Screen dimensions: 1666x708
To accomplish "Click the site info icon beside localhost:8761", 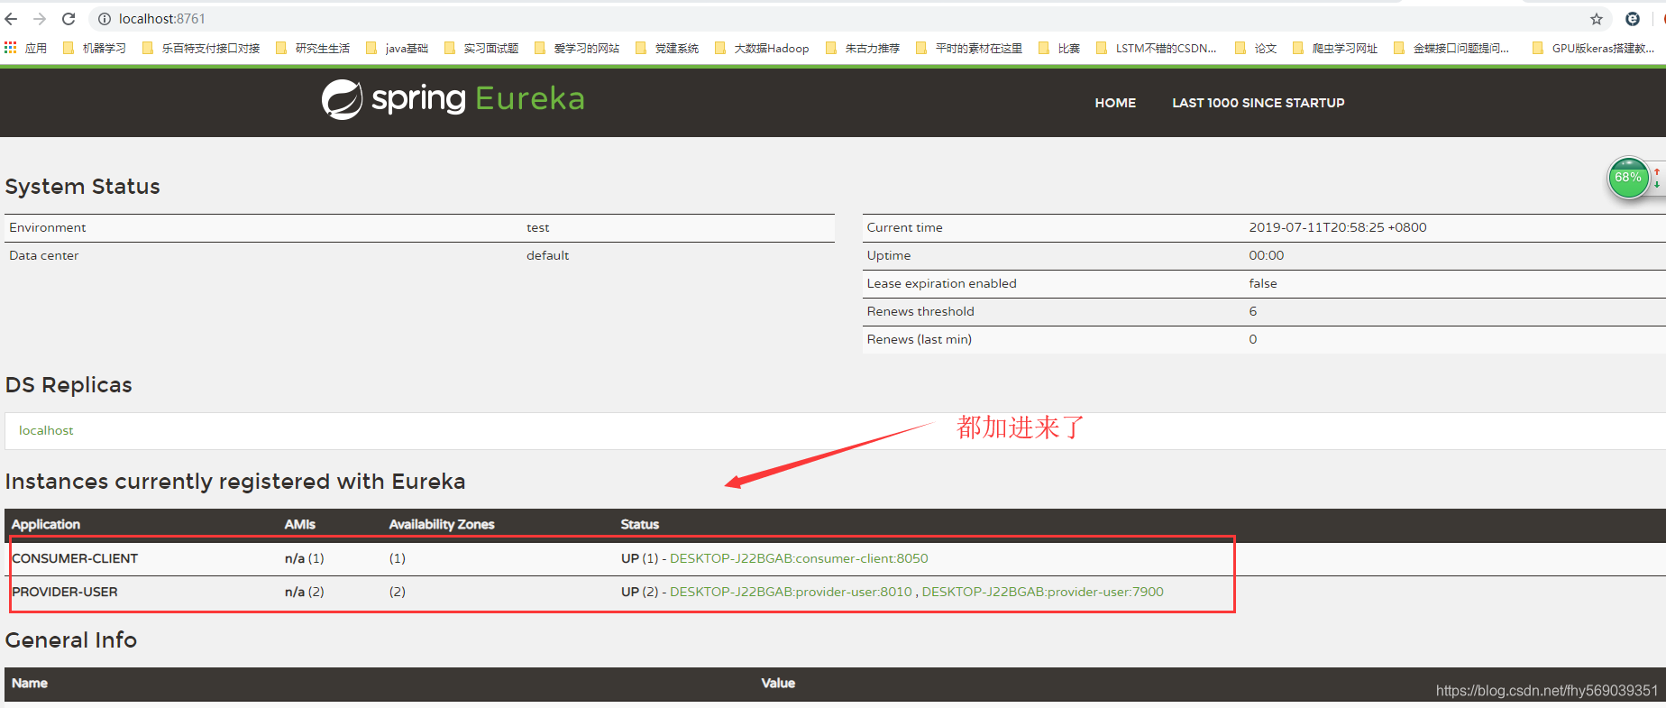I will pos(105,19).
